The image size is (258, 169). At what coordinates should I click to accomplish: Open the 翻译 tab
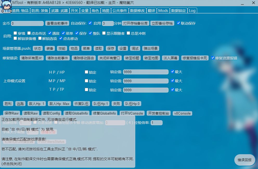[x=151, y=10]
